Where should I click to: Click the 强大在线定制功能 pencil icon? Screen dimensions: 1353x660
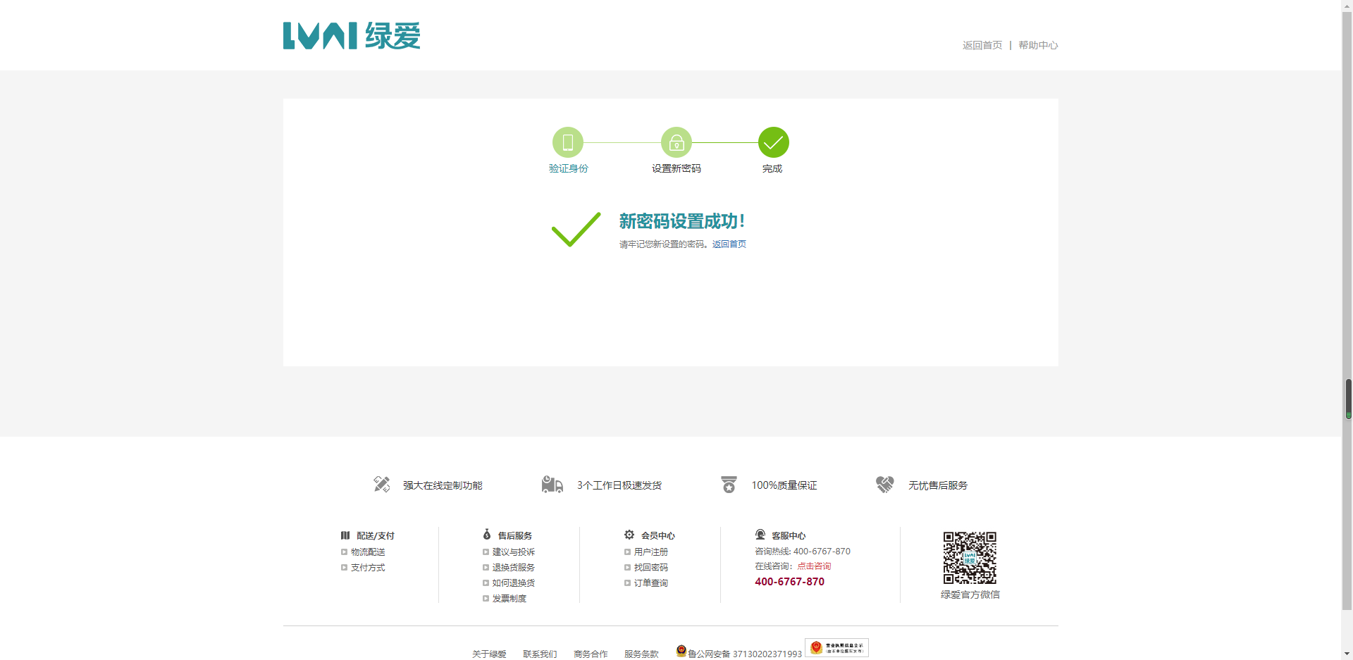[381, 485]
